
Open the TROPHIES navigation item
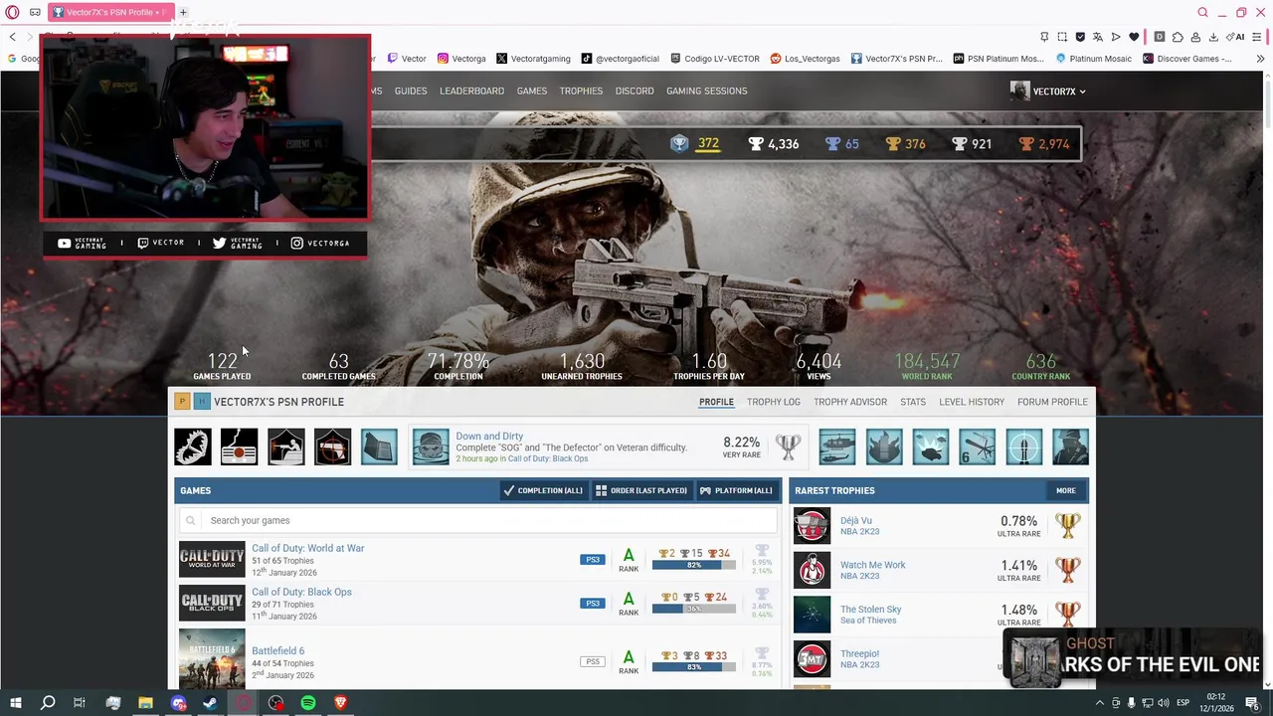581,90
